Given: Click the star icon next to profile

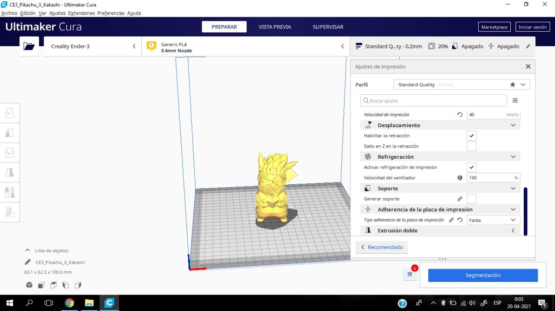Looking at the screenshot, I should click(513, 85).
